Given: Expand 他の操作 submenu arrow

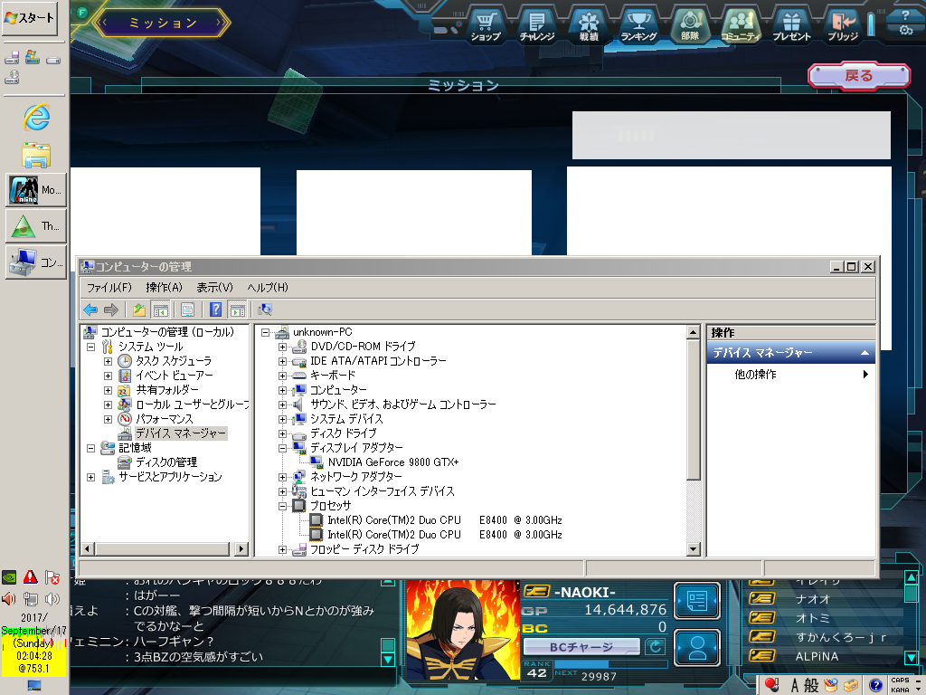Looking at the screenshot, I should click(x=865, y=375).
